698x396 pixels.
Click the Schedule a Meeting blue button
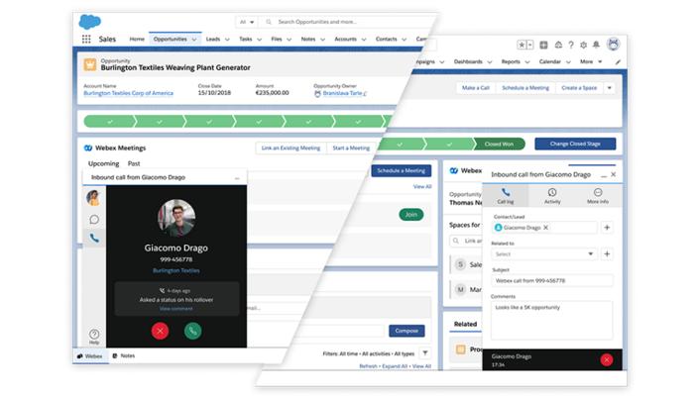click(402, 170)
